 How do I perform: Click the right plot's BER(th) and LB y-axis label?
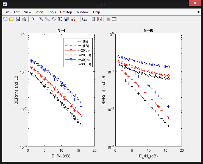coord(104,90)
